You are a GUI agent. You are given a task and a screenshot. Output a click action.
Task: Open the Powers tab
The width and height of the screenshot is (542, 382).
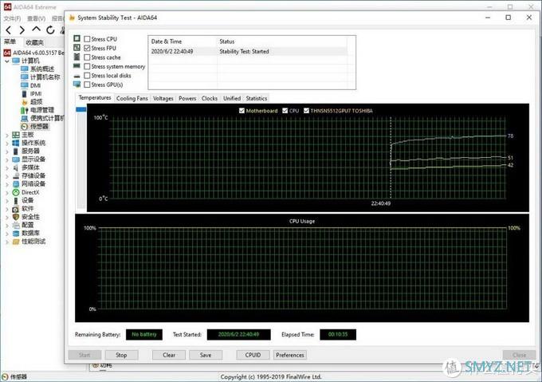coord(187,99)
